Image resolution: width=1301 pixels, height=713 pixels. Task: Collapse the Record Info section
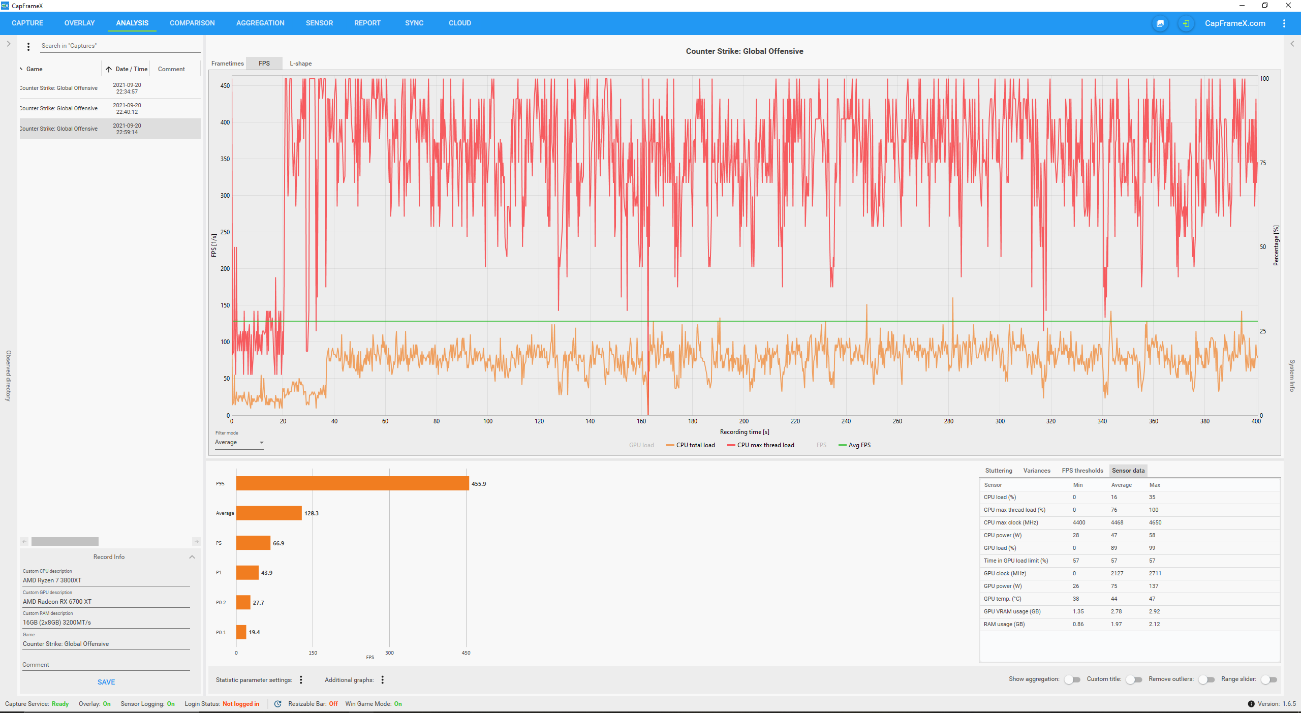(x=192, y=557)
